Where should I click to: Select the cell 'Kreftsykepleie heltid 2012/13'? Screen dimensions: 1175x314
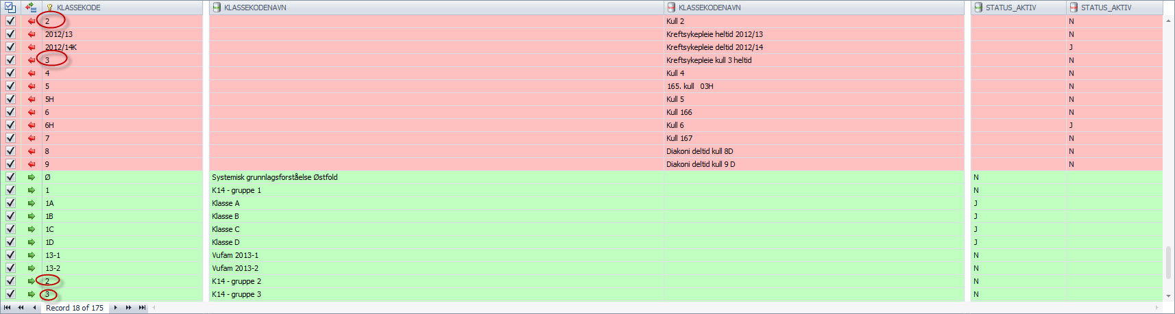(814, 34)
